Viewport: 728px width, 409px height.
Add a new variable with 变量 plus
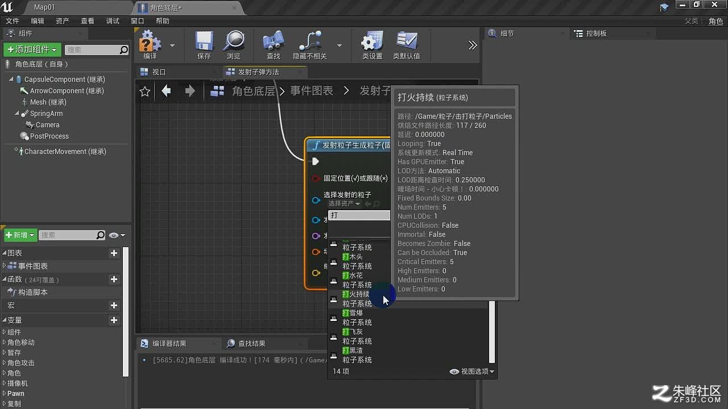(114, 320)
